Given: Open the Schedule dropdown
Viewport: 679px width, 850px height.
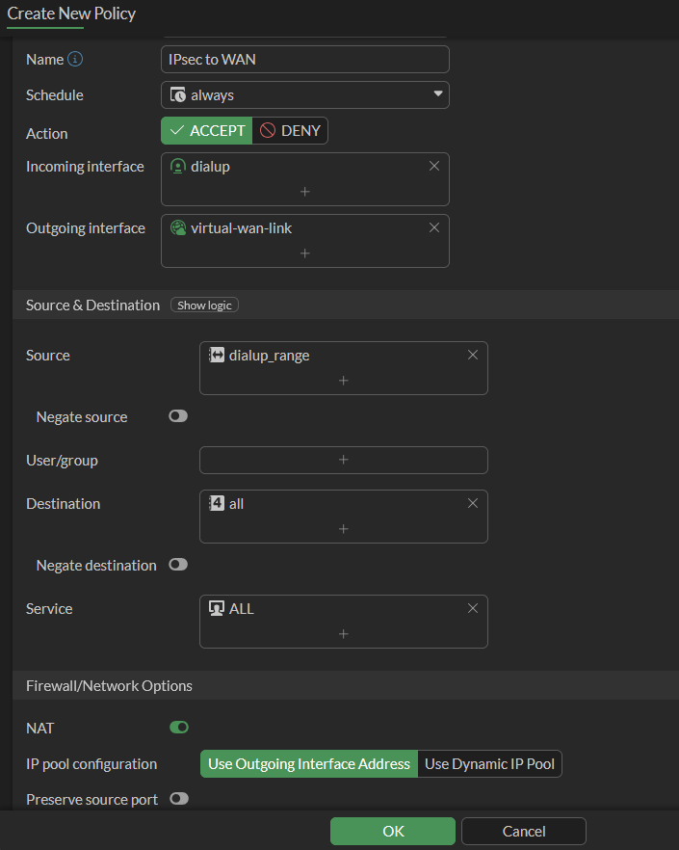Looking at the screenshot, I should click(304, 94).
